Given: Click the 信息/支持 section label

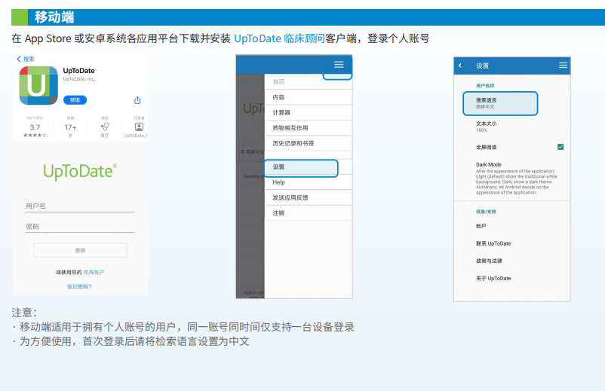Looking at the screenshot, I should click(486, 212).
